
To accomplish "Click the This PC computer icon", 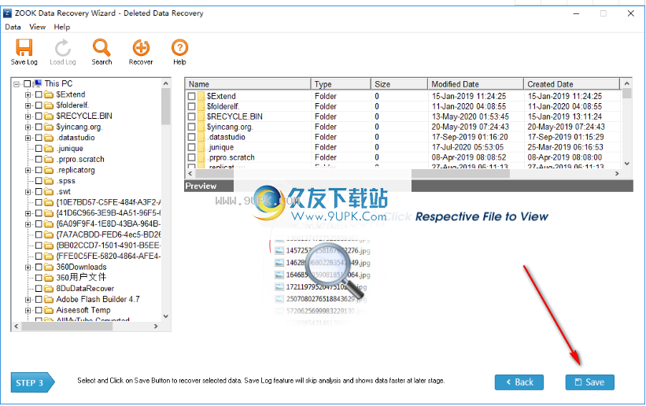I will [38, 83].
